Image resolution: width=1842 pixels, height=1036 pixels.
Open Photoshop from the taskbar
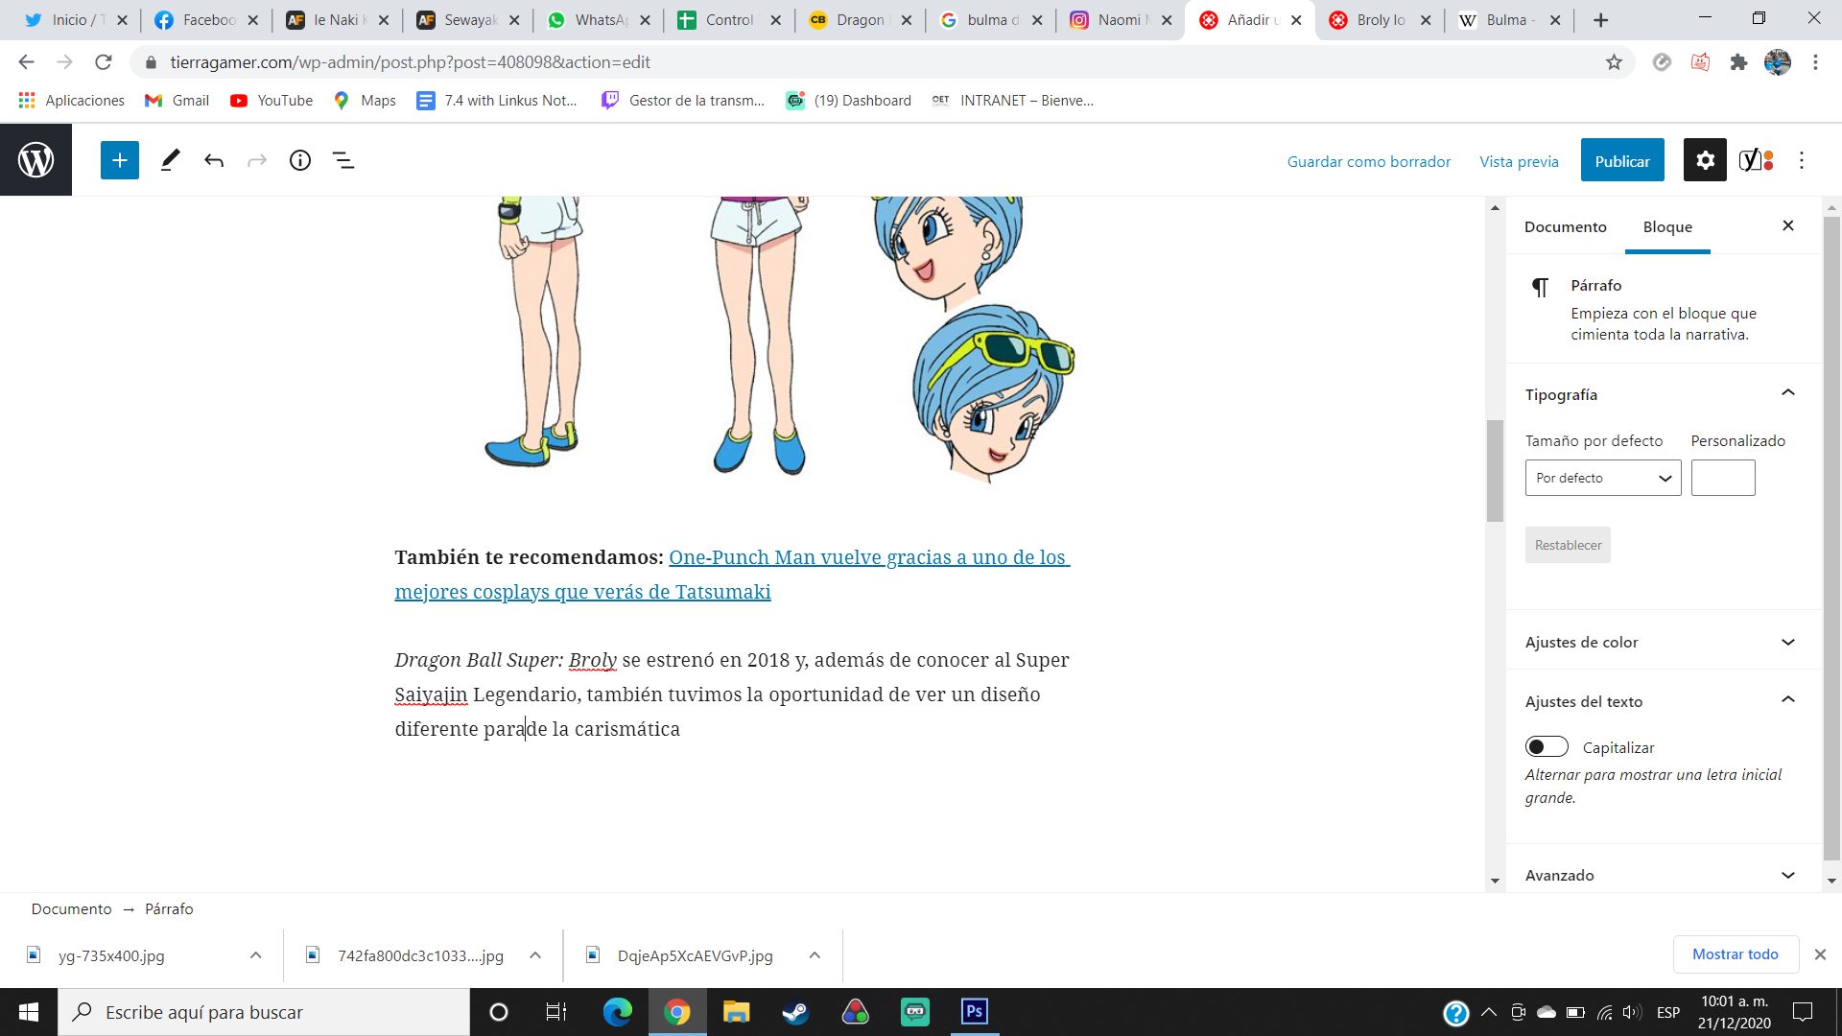click(x=974, y=1011)
